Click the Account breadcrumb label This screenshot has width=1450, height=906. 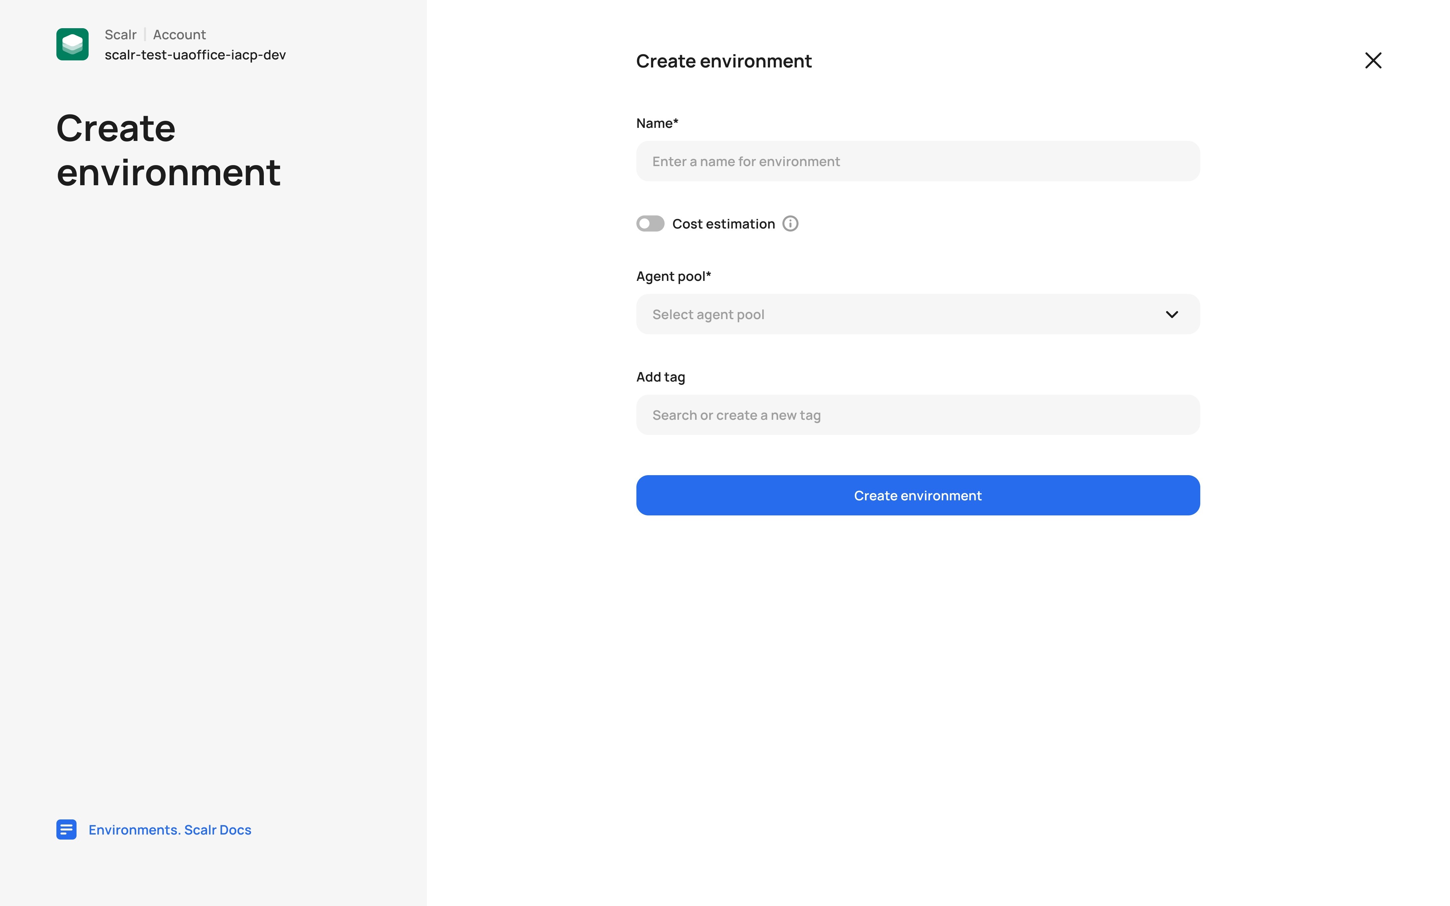point(179,35)
